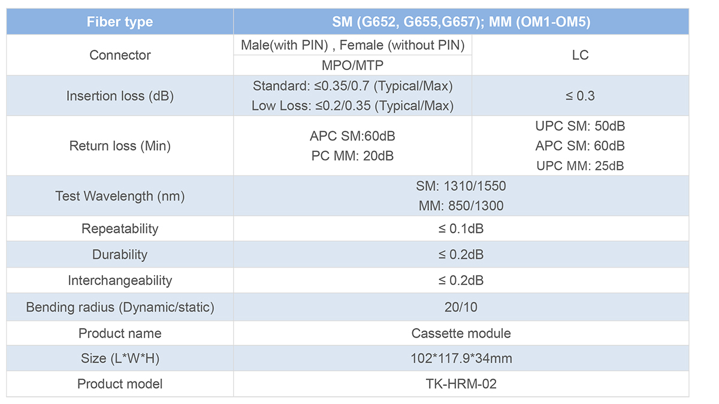
Task: Select the Interchangeability row label
Action: click(x=120, y=280)
